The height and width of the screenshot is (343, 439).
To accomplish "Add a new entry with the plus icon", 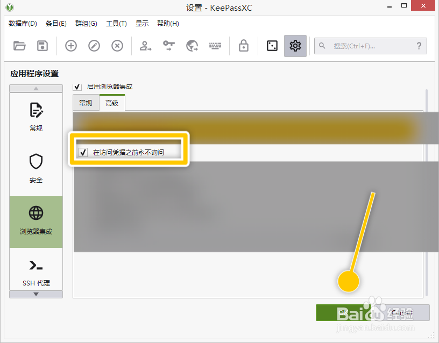I will tap(70, 46).
